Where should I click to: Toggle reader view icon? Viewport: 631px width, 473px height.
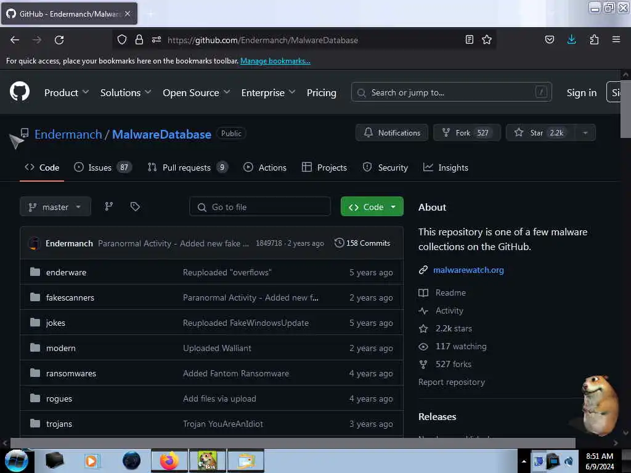tap(469, 39)
